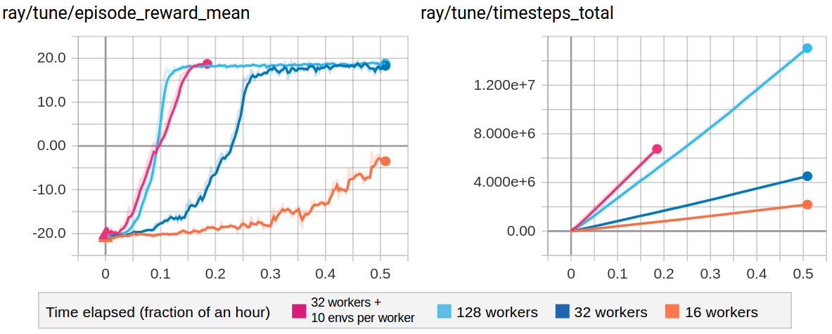Click the orange 16 workers swatch
832x334 pixels.
tap(672, 312)
